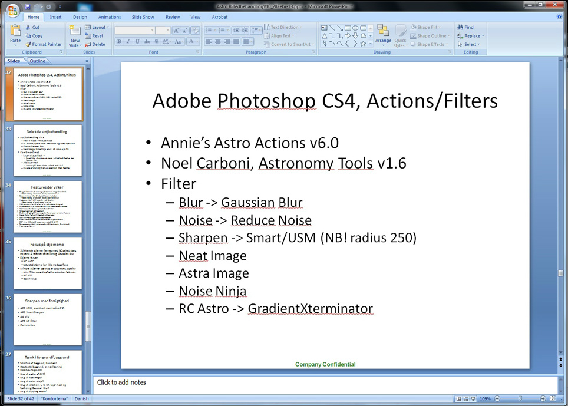Select Text Box shape in gallery
568x406 pixels.
[324, 28]
